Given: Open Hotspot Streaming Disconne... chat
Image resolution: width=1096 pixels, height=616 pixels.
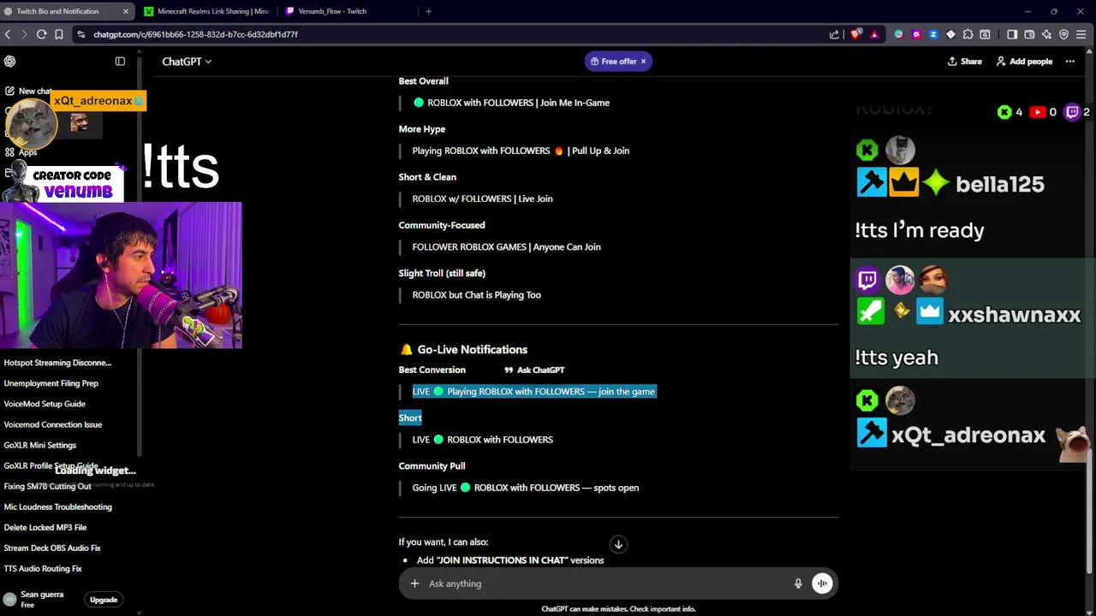Looking at the screenshot, I should [57, 363].
